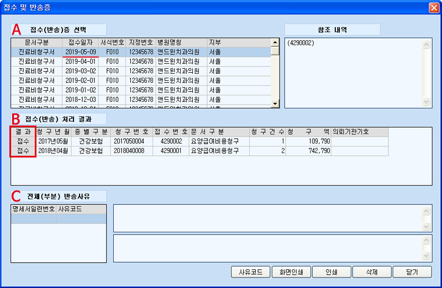Click inside the 참조 내역 text area
The width and height of the screenshot is (442, 288).
(x=354, y=72)
